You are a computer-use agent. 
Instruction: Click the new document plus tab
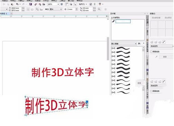(11, 13)
